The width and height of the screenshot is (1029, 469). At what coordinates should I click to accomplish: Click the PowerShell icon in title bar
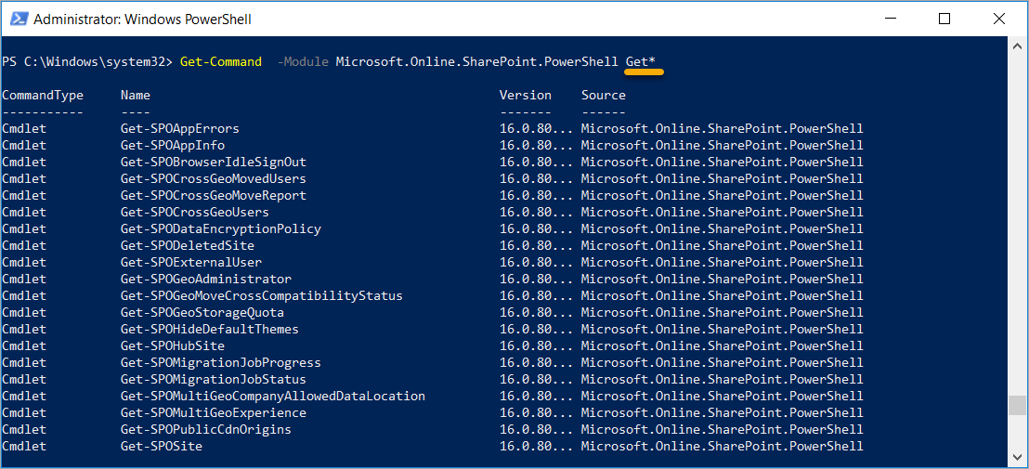20,19
